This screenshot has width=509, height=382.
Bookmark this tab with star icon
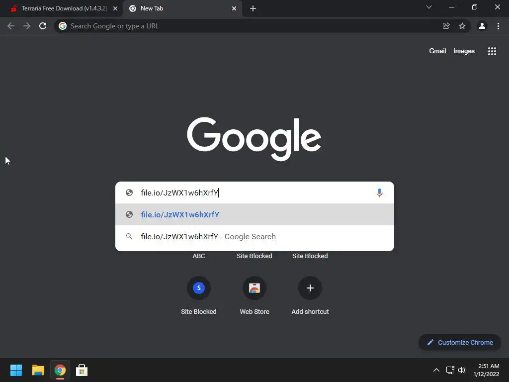point(462,26)
